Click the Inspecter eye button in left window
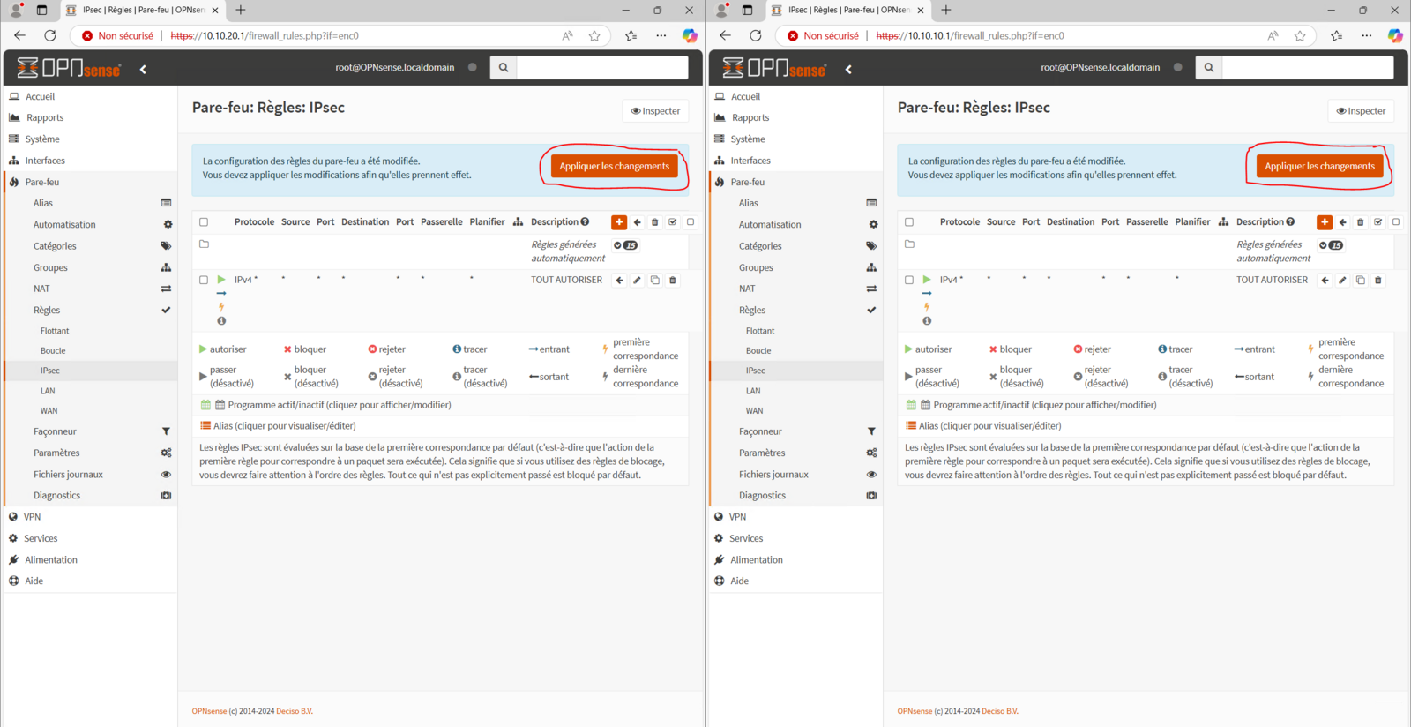The width and height of the screenshot is (1411, 727). tap(655, 111)
